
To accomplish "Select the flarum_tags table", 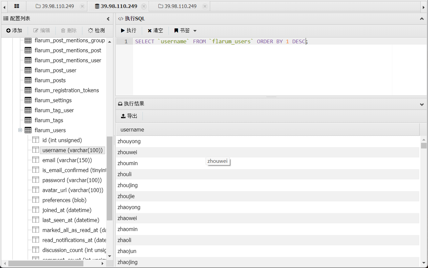I will point(49,120).
